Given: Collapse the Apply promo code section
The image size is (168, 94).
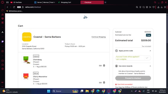Looking at the screenshot, I should point(150,51).
